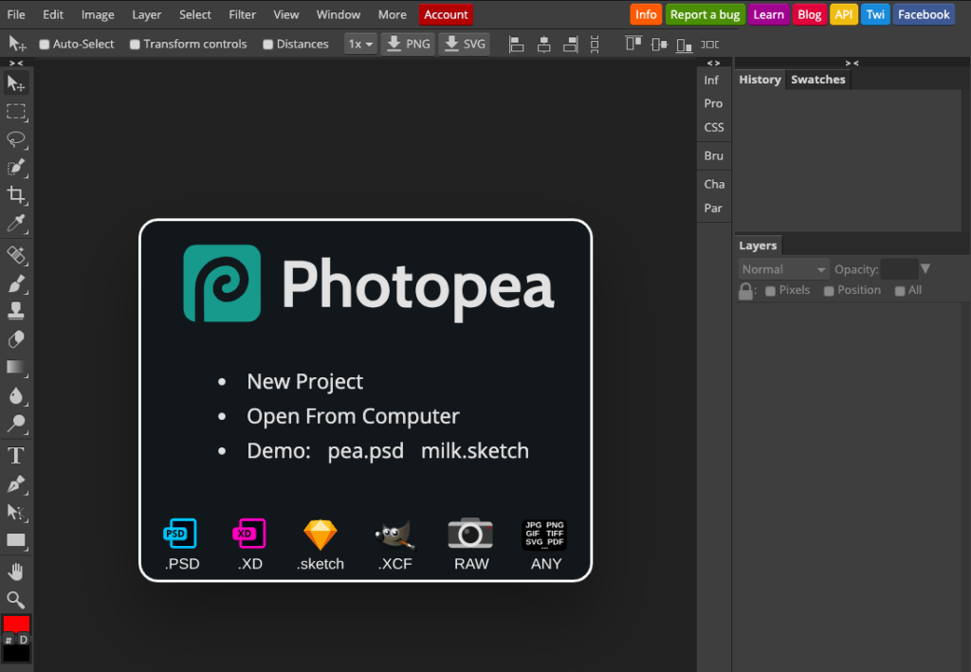Select the Crop tool

coord(16,195)
